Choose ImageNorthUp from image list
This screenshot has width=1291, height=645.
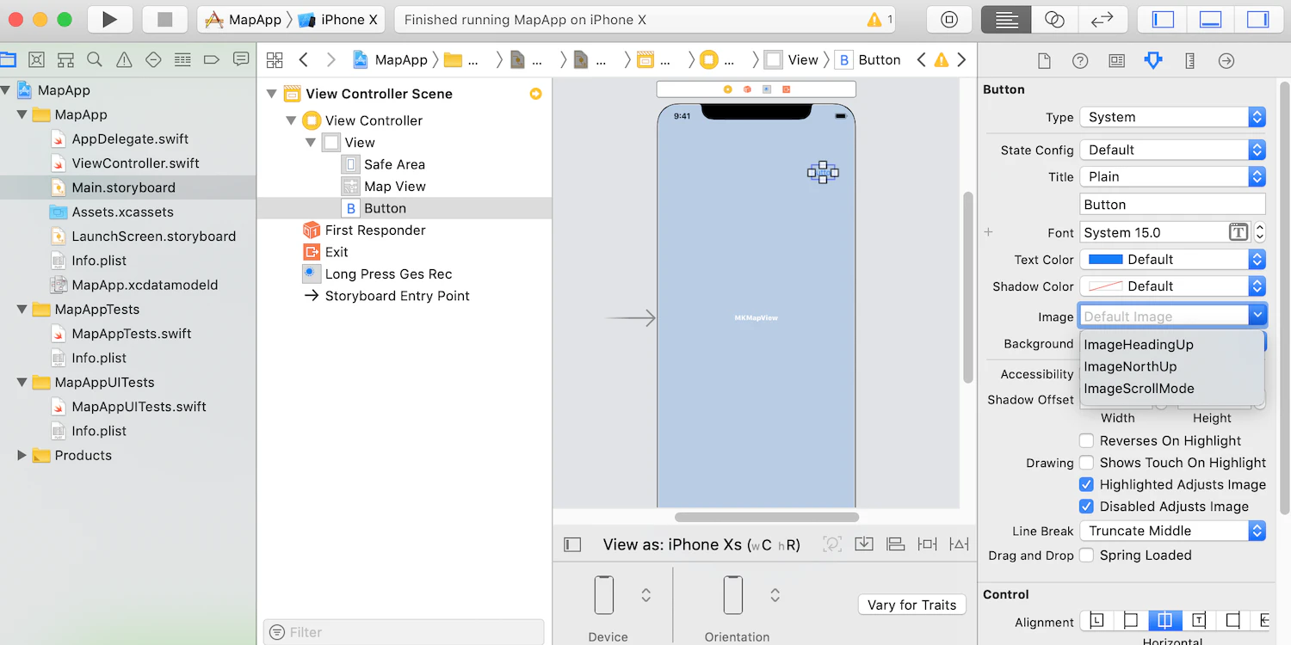(1129, 366)
